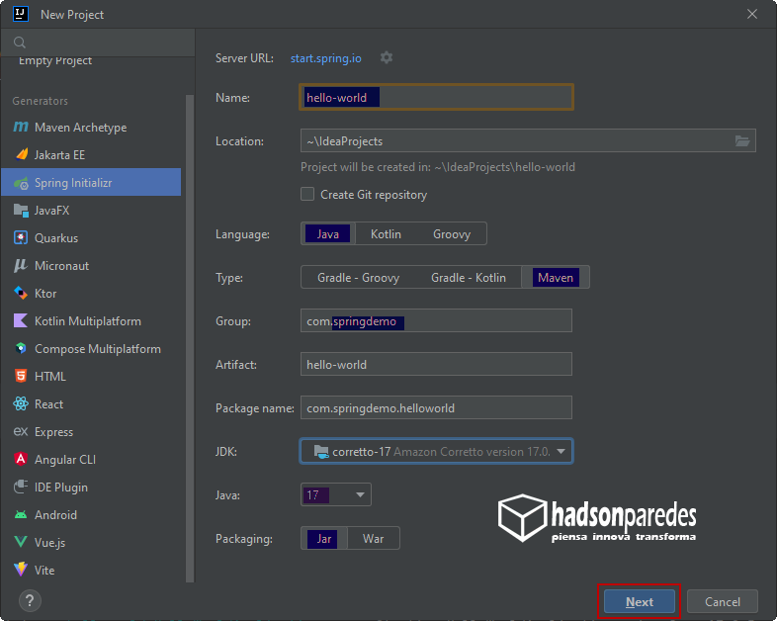777x621 pixels.
Task: Choose Maven build type
Action: [x=556, y=278]
